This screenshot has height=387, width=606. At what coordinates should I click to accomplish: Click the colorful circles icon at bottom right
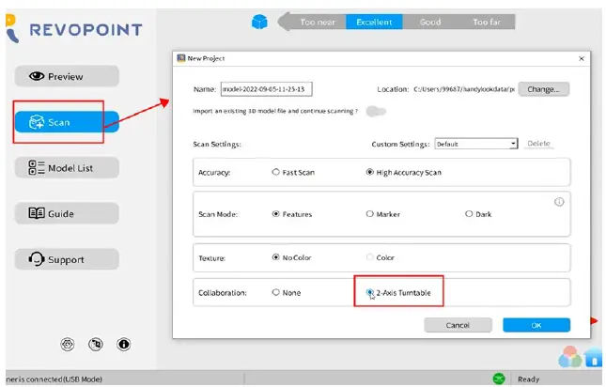(570, 357)
